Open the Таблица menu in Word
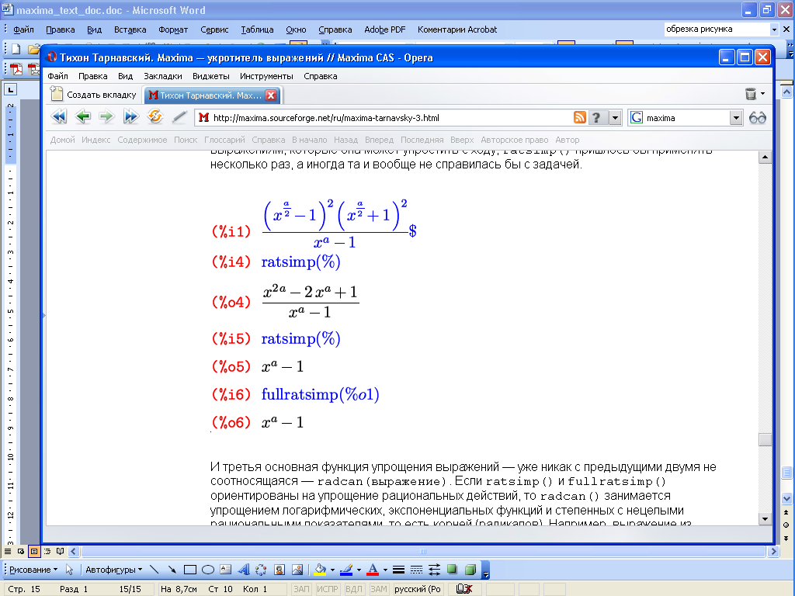Screen dimensions: 795x596 pyautogui.click(x=257, y=29)
